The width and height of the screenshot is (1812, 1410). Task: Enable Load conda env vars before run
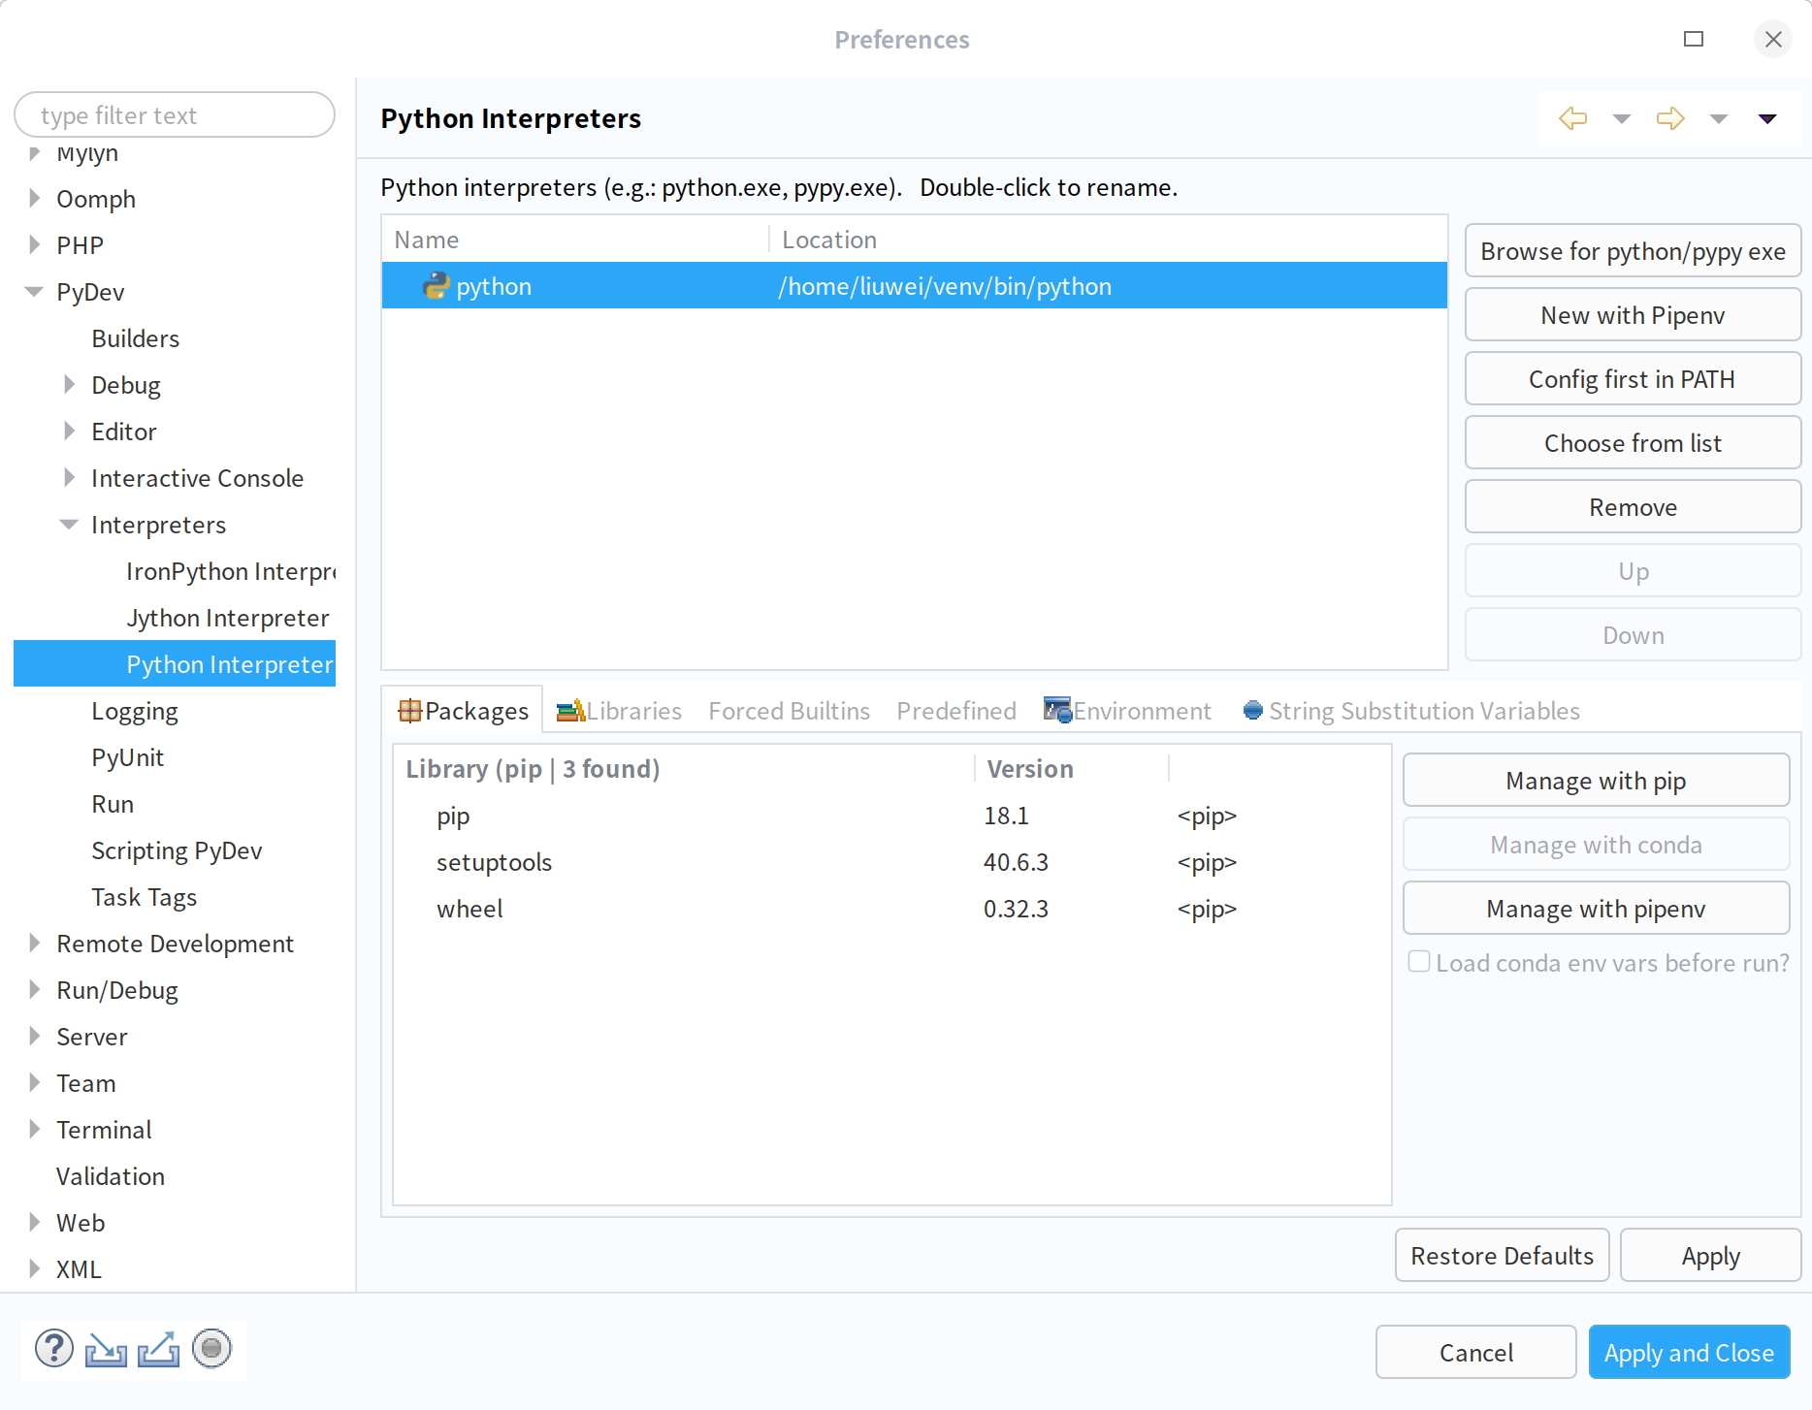(x=1418, y=962)
